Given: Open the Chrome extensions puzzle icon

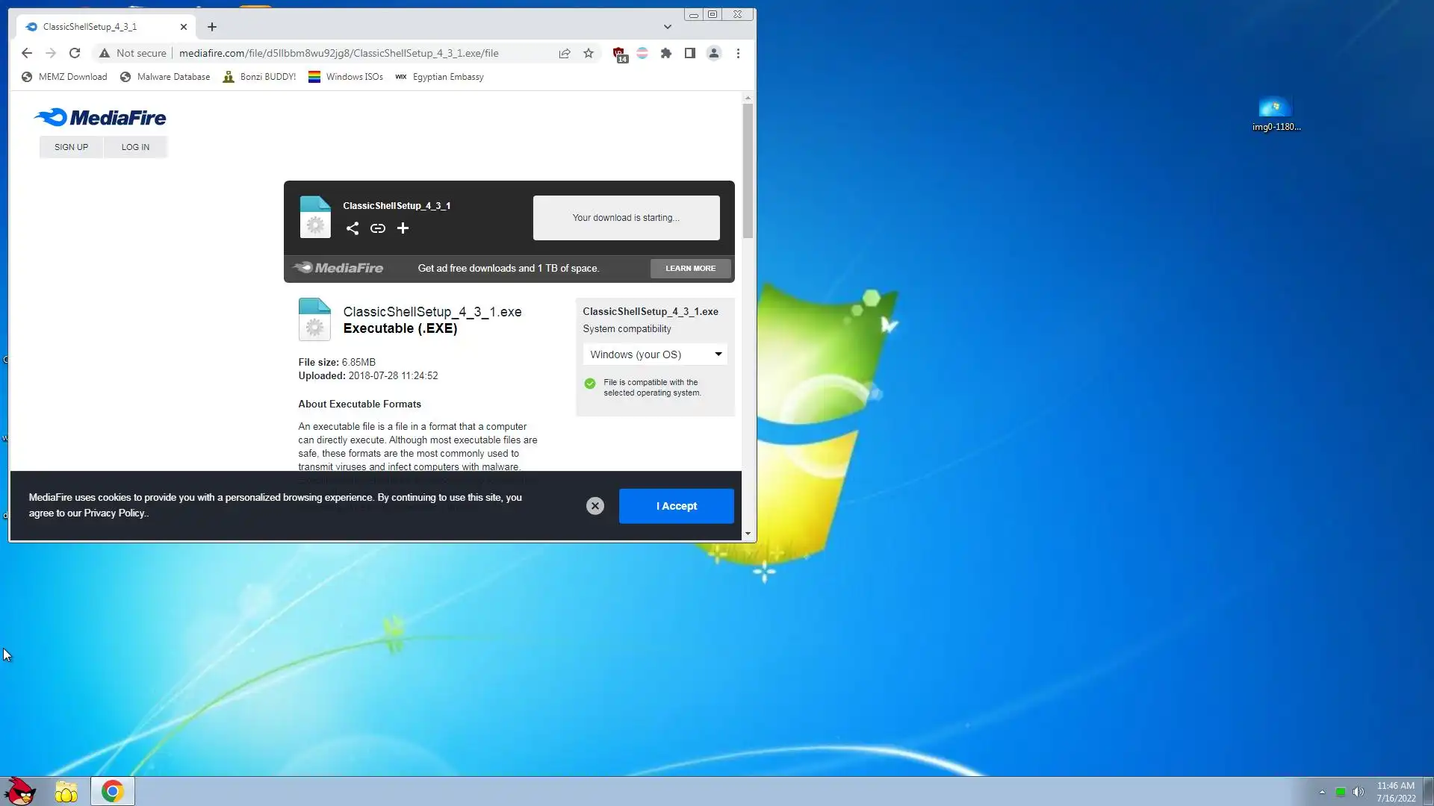Looking at the screenshot, I should [x=666, y=53].
